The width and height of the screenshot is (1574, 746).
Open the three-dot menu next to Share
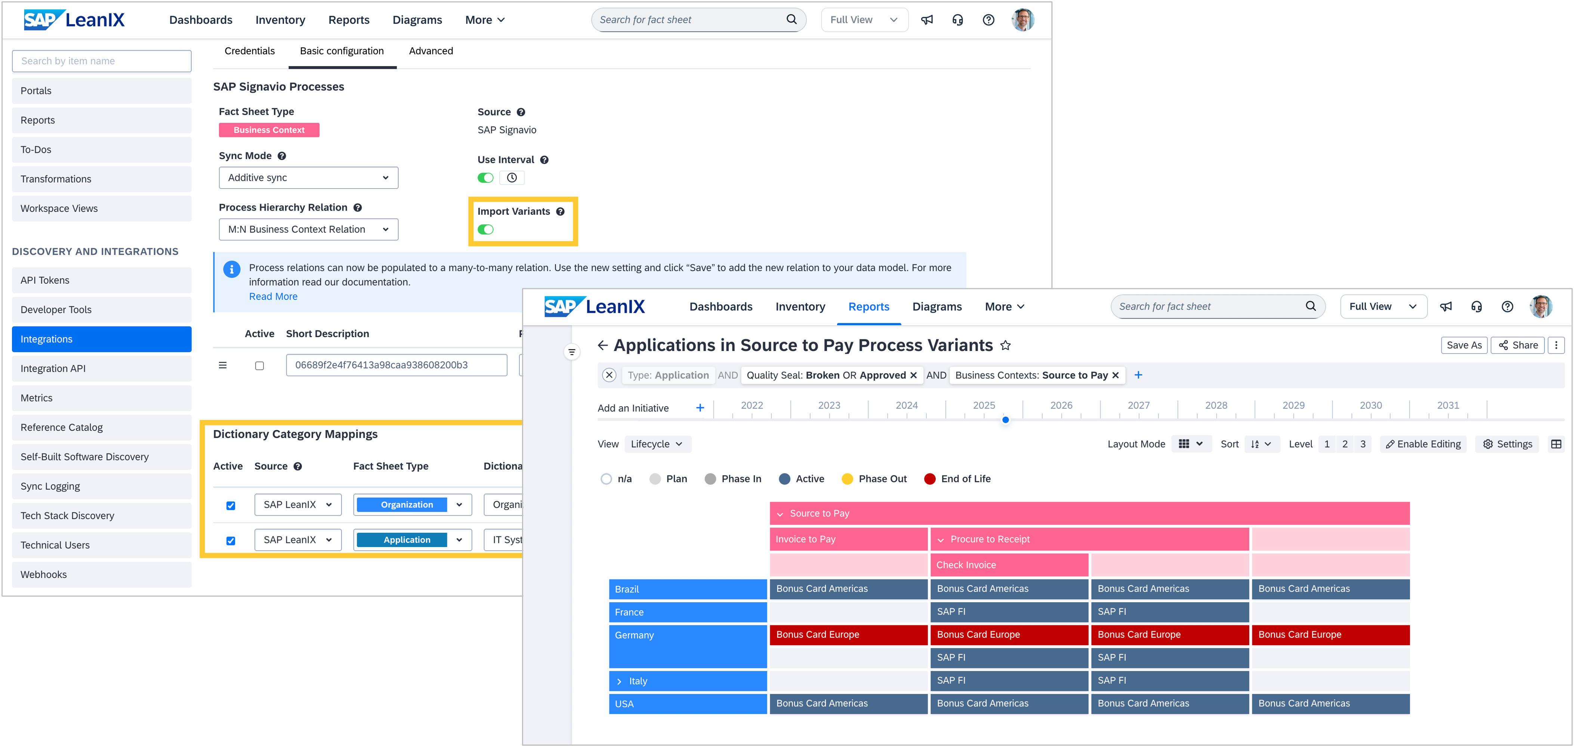point(1556,345)
